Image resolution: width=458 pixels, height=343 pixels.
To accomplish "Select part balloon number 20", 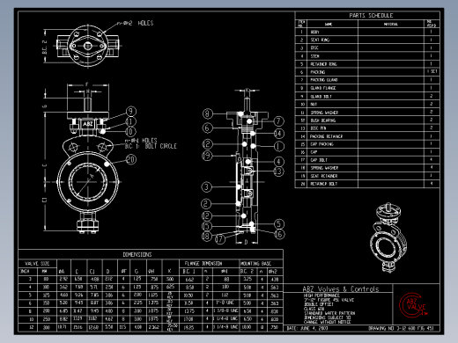I will point(131,159).
